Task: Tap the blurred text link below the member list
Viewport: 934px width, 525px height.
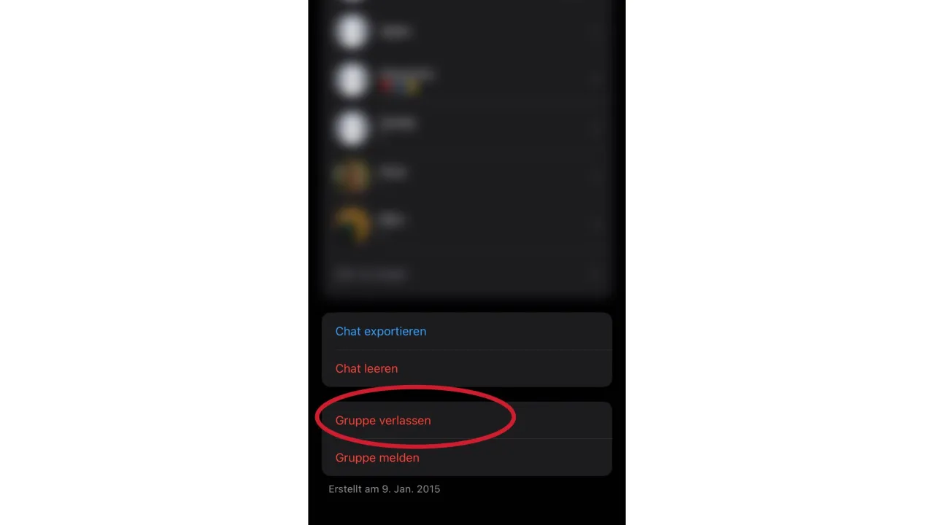Action: [370, 274]
